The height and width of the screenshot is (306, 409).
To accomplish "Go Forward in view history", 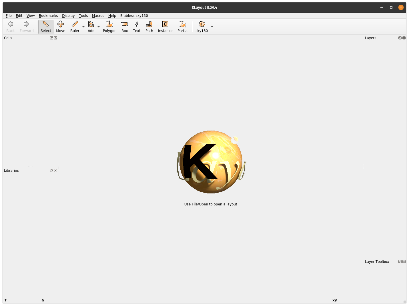I will click(27, 27).
